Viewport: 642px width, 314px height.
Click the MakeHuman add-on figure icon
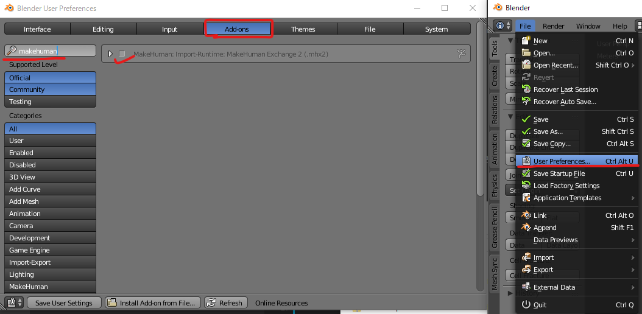tap(462, 54)
